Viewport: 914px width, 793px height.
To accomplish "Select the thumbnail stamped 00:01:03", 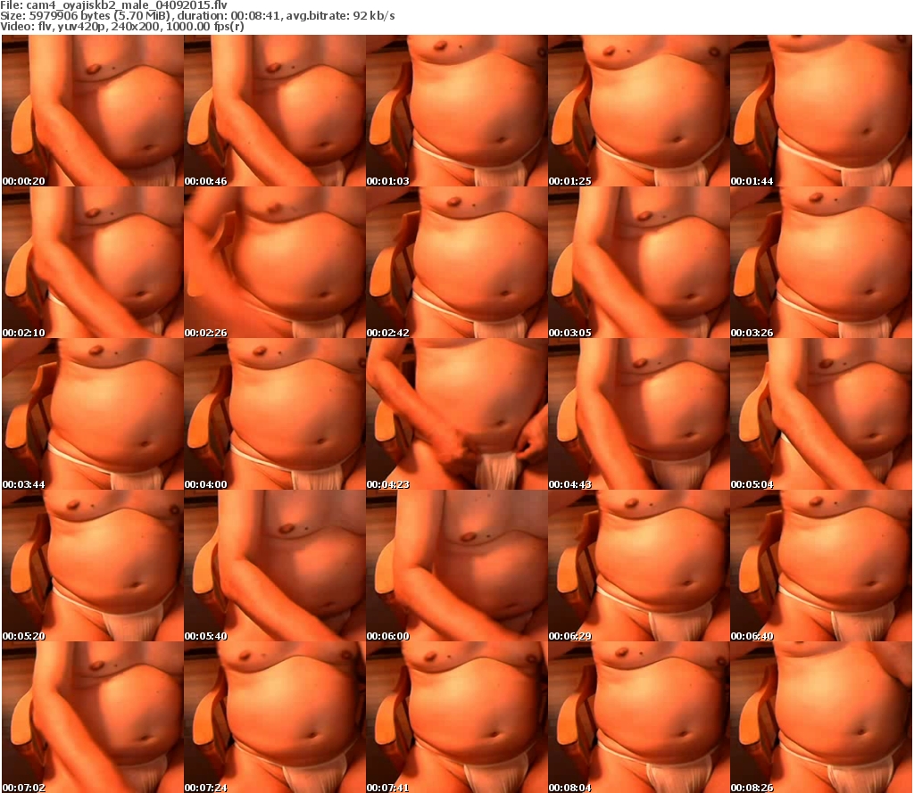I will [457, 111].
